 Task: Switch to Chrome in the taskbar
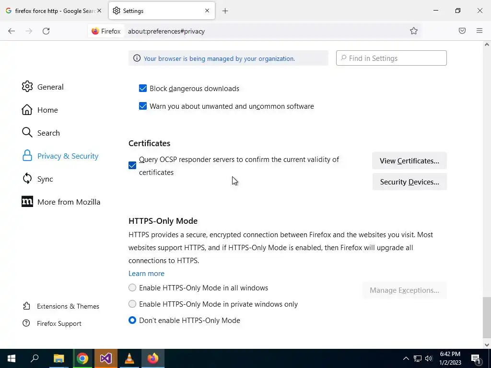pyautogui.click(x=82, y=358)
